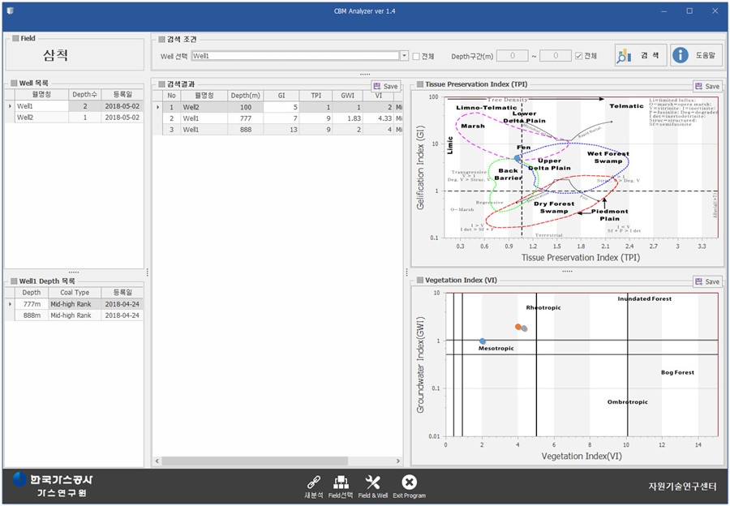Click the VI column header in 검색결과 table
The image size is (730, 506).
[x=379, y=96]
